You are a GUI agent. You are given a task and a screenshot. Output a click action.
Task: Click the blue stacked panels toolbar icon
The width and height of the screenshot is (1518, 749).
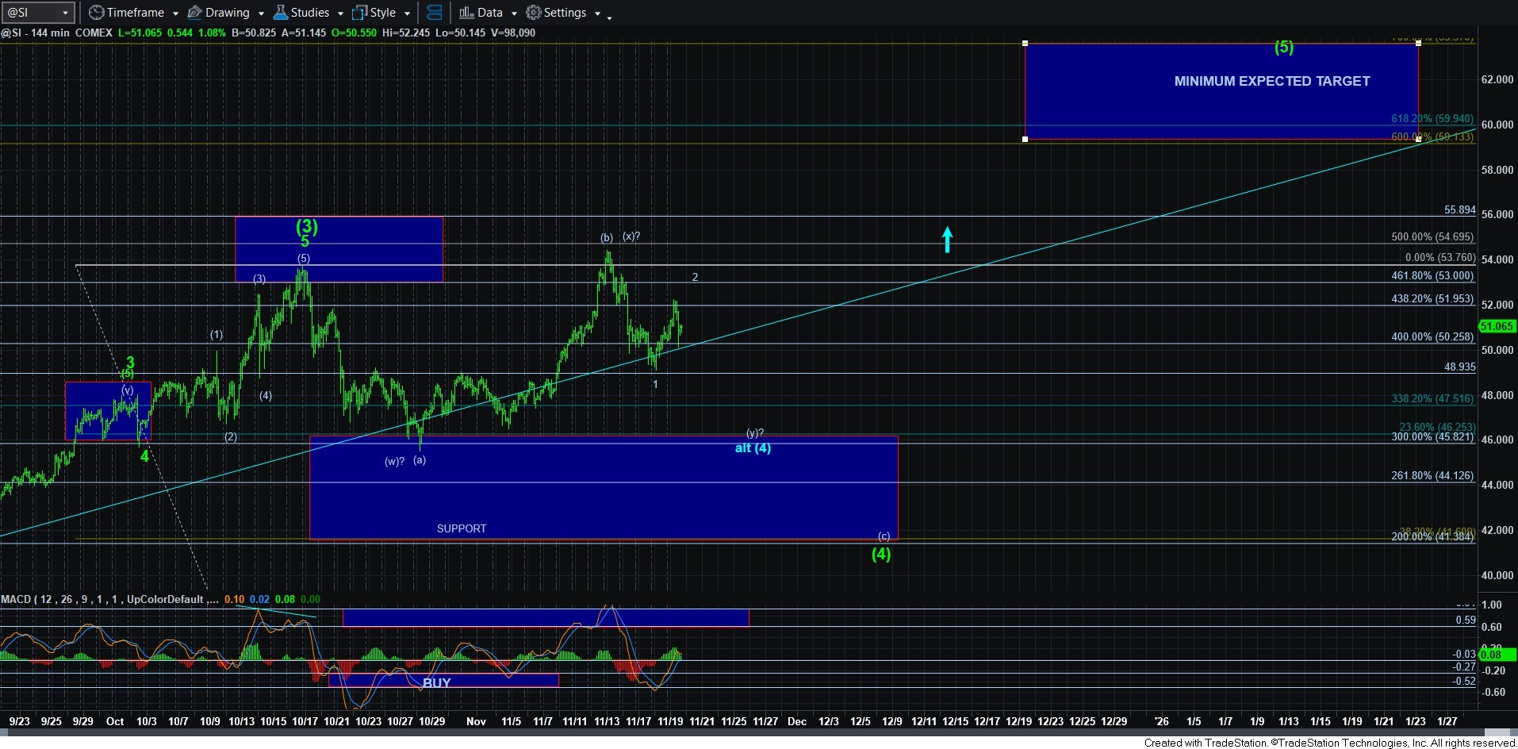point(434,13)
